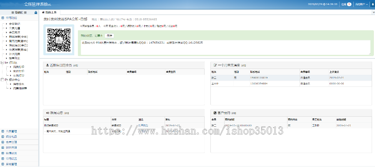Click the speaker icon beside 新闻动态

47,113
